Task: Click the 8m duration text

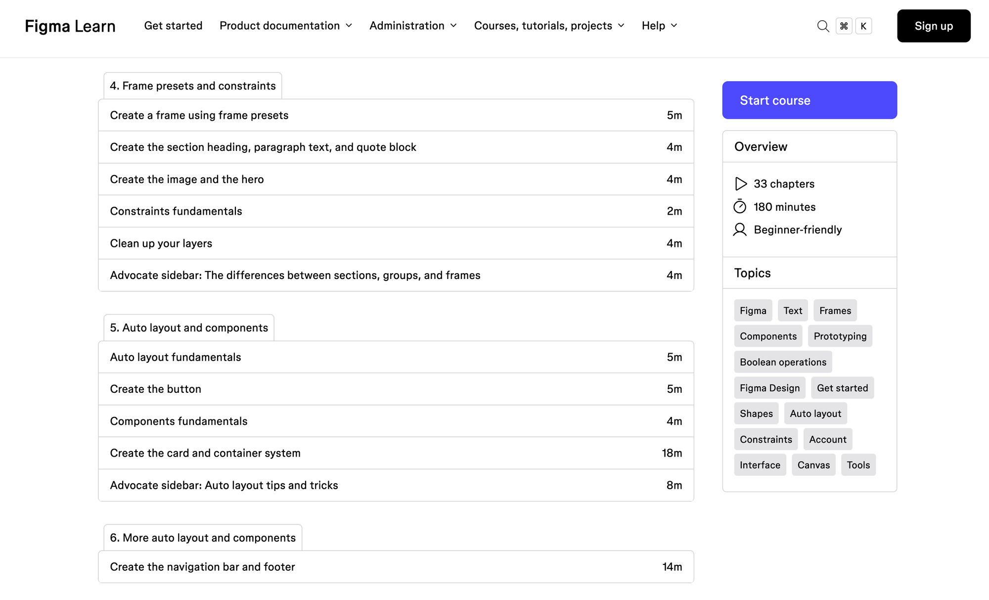Action: [x=674, y=485]
